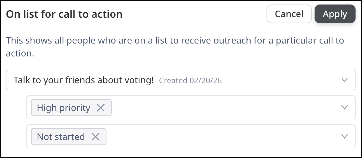Click the 'On list for call to action' heading
The image size is (362, 158).
[x=64, y=14]
